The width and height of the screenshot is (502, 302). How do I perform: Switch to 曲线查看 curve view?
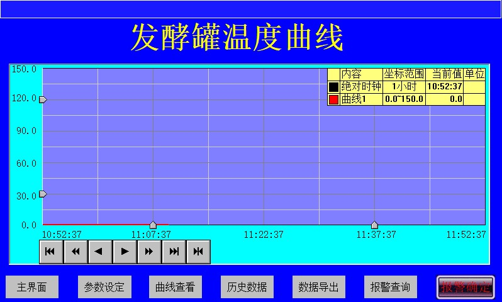(176, 288)
